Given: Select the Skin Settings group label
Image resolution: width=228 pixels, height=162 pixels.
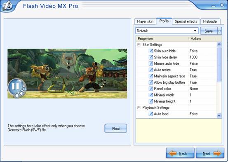Looking at the screenshot, I should [x=152, y=45].
